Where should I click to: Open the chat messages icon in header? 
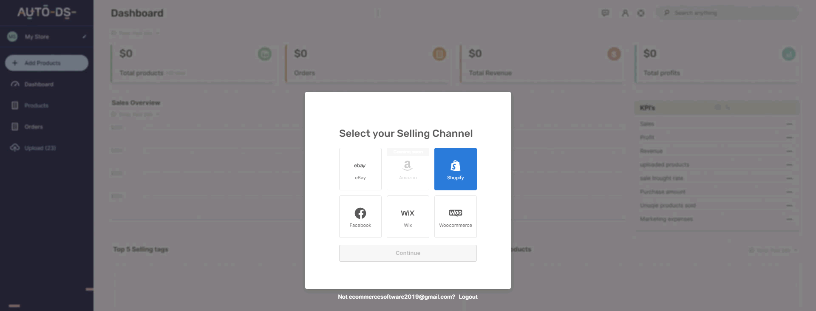(x=605, y=13)
